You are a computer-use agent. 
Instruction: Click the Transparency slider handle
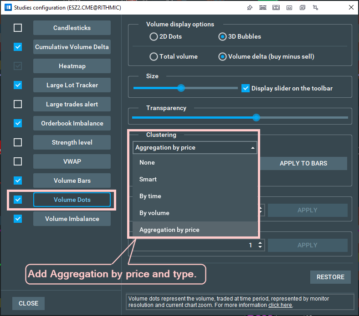coord(256,117)
